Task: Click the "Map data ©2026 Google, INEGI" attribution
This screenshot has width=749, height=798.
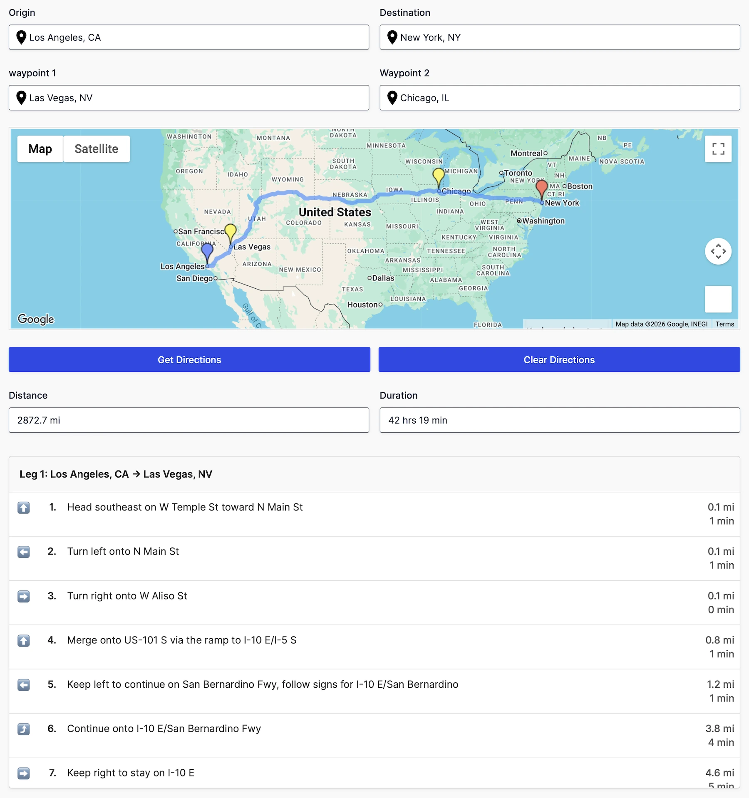Action: 662,324
